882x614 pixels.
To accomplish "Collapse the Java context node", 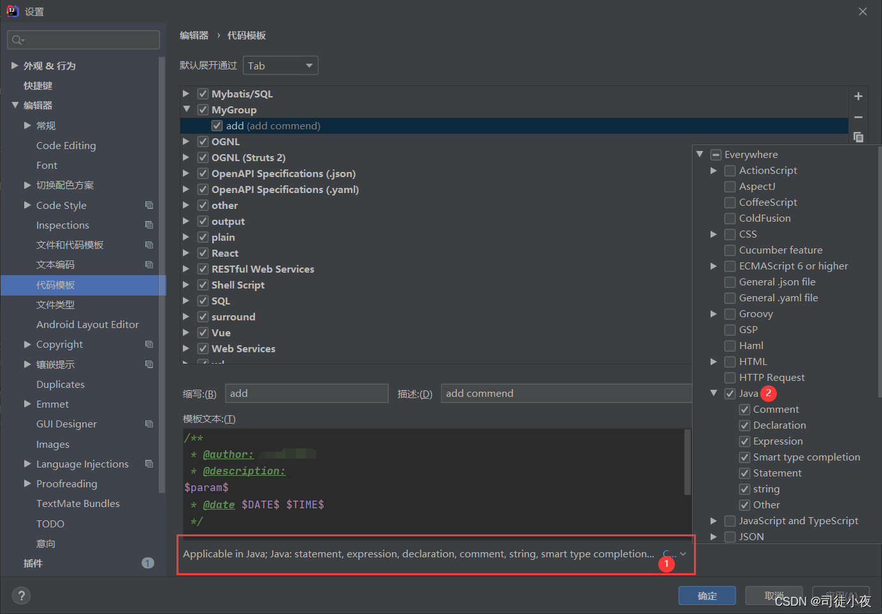I will [714, 393].
